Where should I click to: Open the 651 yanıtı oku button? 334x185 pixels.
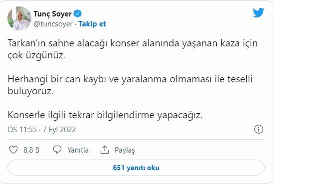(136, 168)
